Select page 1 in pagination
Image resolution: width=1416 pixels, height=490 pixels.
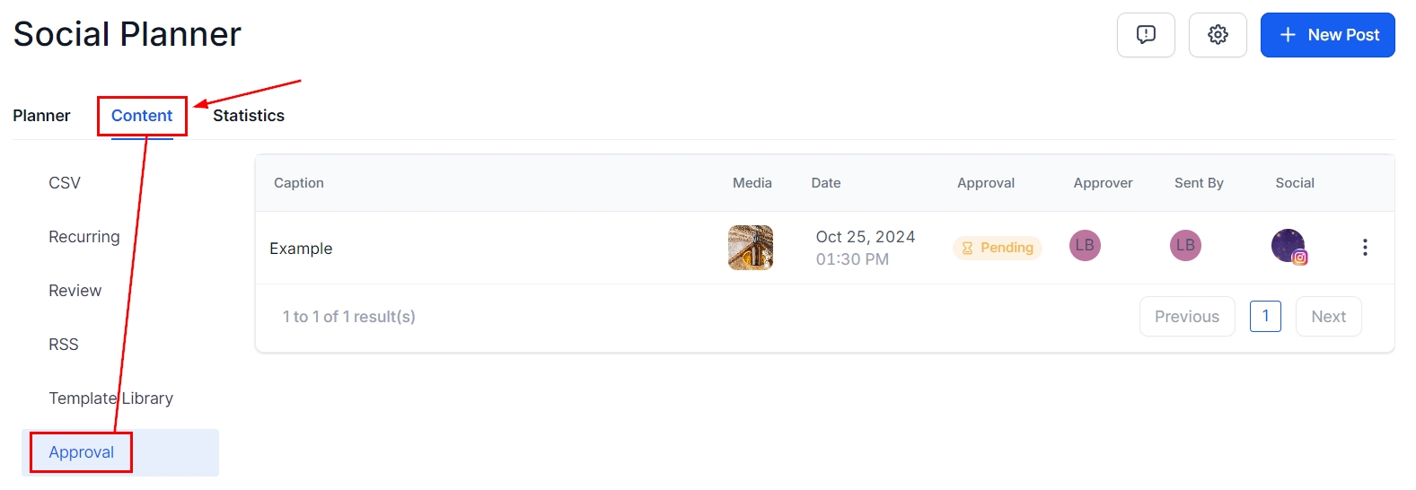[x=1265, y=316]
